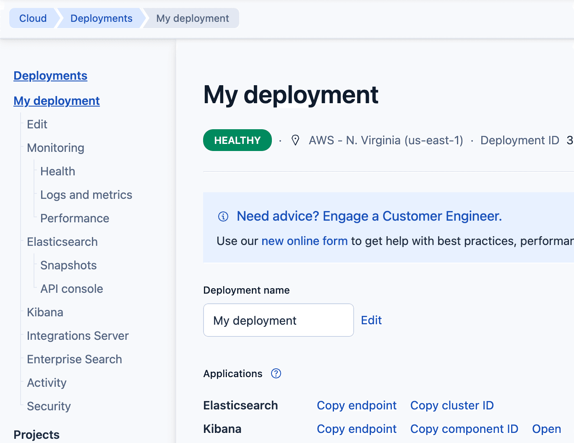574x443 pixels.
Task: Go to the Security page
Action: (x=49, y=406)
